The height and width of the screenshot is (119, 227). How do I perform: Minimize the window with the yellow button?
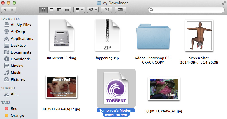pyautogui.click(x=9, y=3)
